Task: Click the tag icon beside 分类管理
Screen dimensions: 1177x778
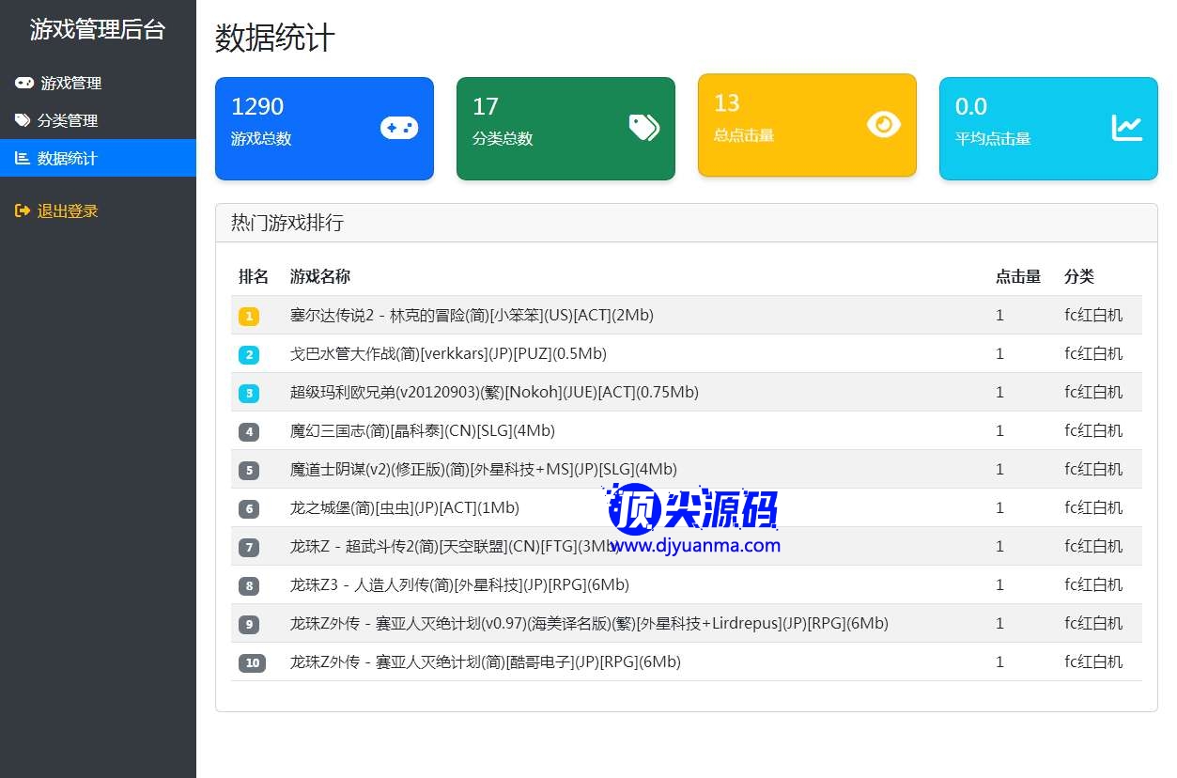Action: [23, 120]
